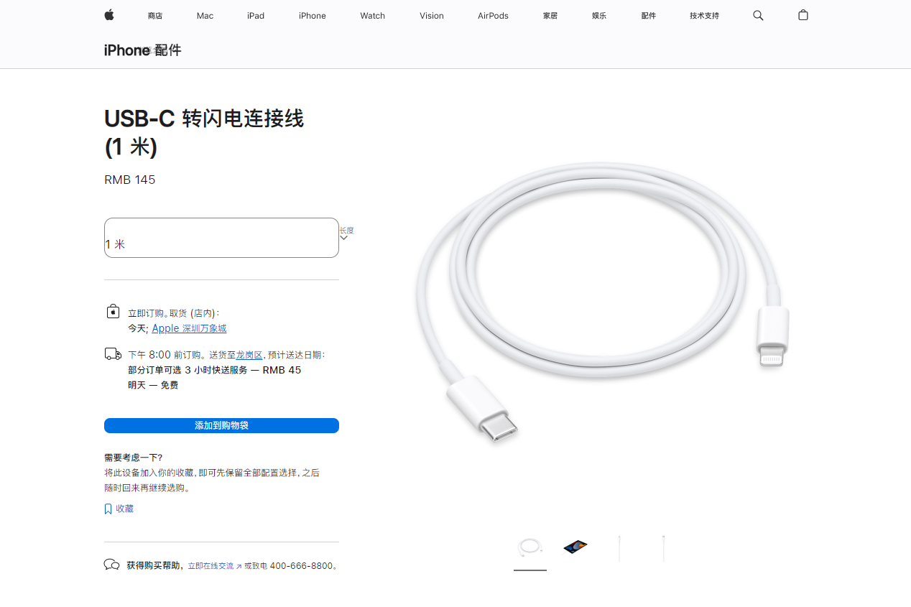Open the iPhone menu
This screenshot has height=607, width=911.
pos(313,16)
